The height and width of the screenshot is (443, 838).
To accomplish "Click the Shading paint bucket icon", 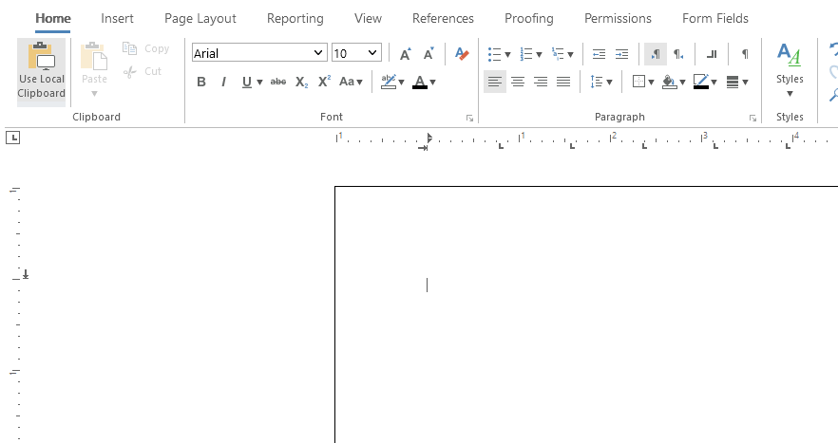I will [x=669, y=82].
